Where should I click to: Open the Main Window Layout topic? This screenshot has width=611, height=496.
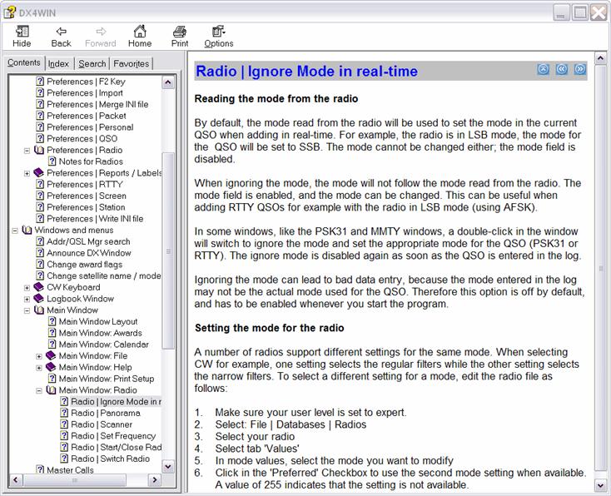pos(98,321)
